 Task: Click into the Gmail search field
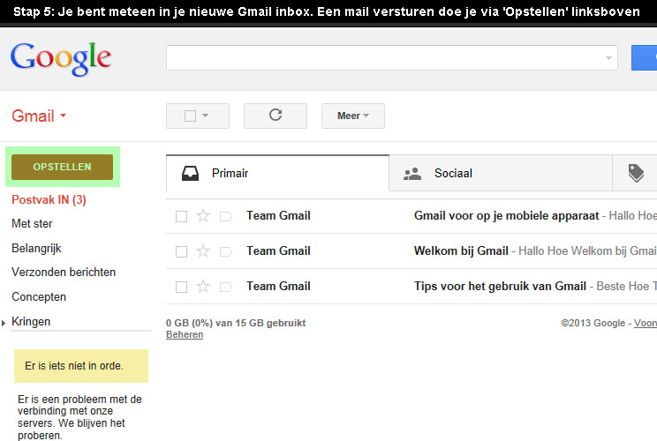coord(392,57)
